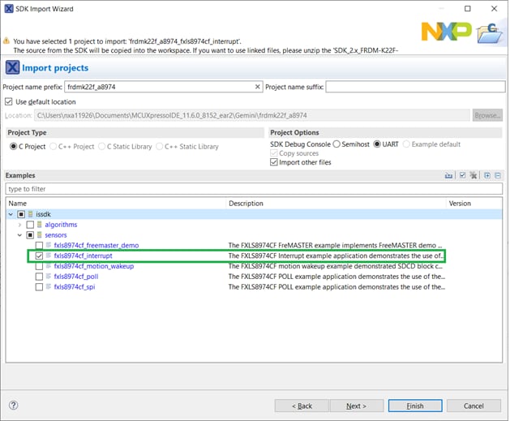Click the Finish button

pyautogui.click(x=414, y=406)
